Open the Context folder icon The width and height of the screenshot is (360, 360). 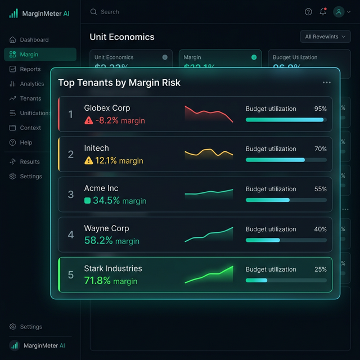(x=12, y=128)
